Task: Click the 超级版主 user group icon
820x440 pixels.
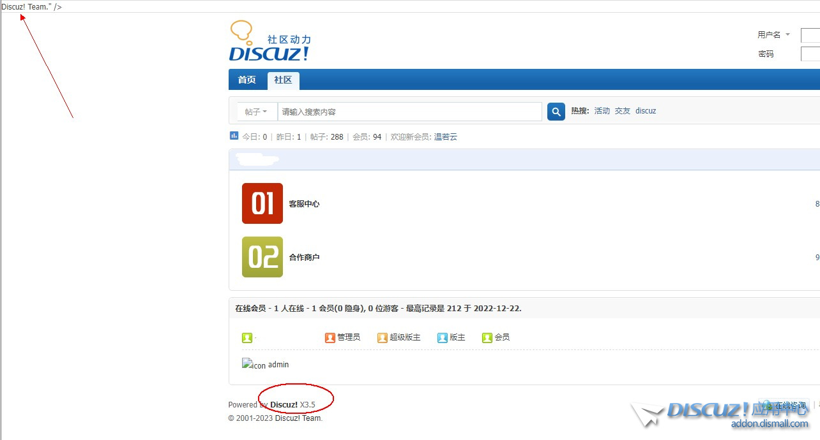Action: click(382, 337)
